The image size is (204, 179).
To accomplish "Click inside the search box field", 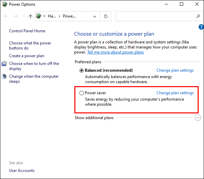I will [x=154, y=16].
